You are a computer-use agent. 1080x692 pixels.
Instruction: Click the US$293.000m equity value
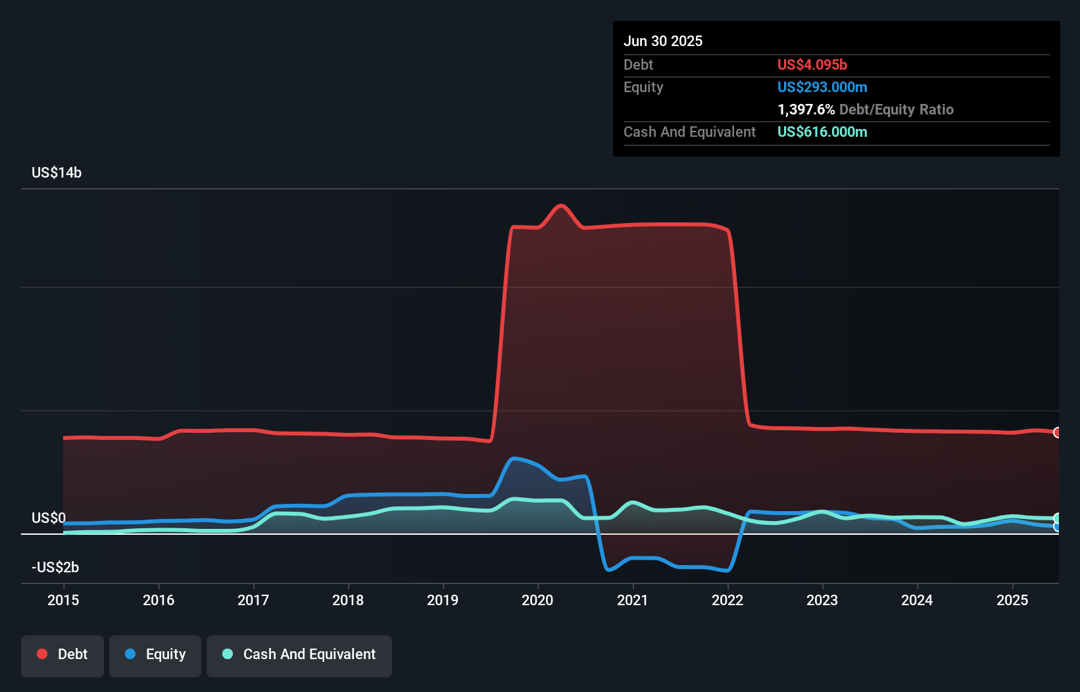pyautogui.click(x=822, y=87)
